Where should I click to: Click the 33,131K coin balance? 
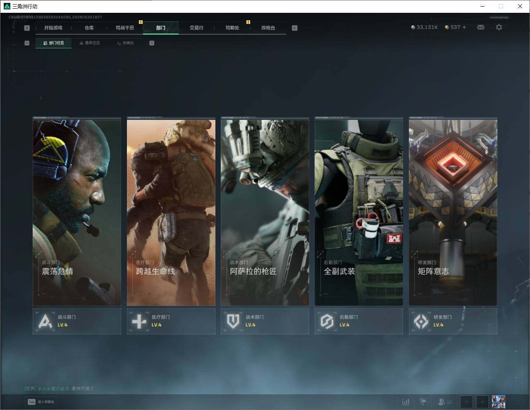pyautogui.click(x=424, y=27)
